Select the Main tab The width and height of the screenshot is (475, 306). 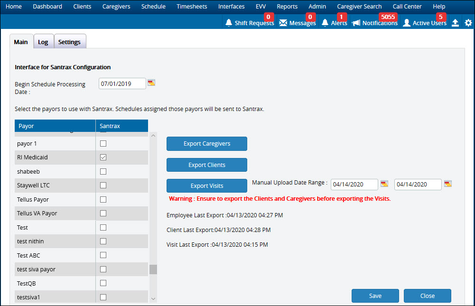(21, 42)
